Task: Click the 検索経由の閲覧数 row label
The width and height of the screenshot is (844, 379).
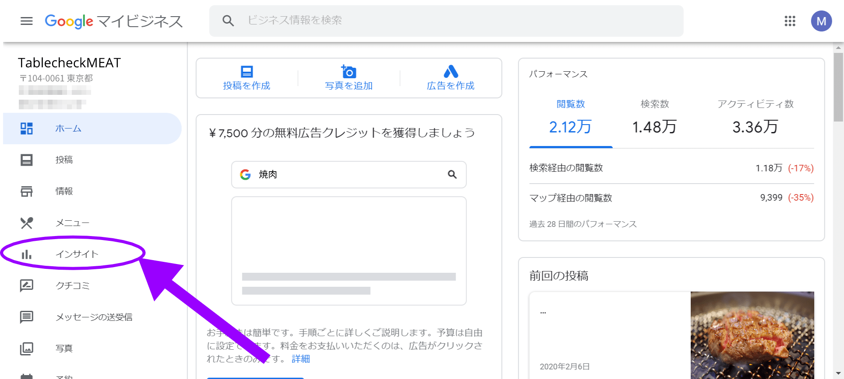Action: click(566, 168)
